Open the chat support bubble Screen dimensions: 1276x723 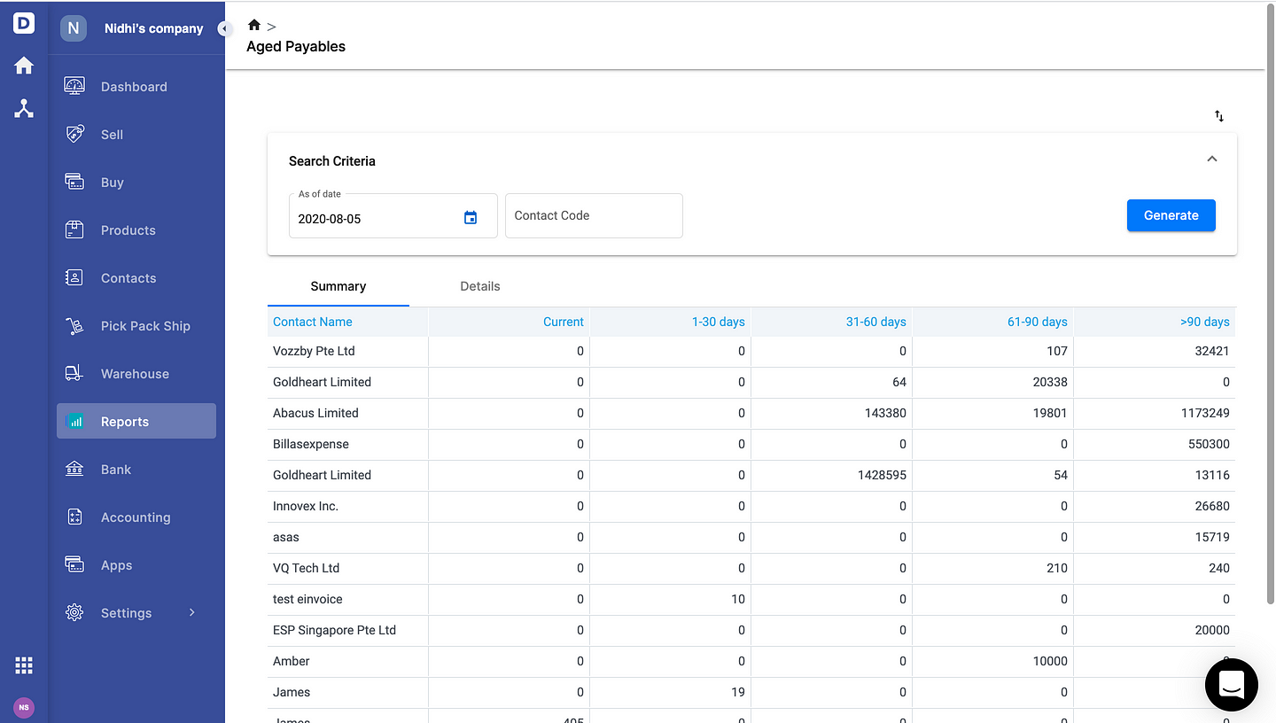[x=1232, y=685]
